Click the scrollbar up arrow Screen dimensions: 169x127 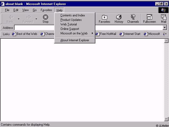[x=166, y=41]
